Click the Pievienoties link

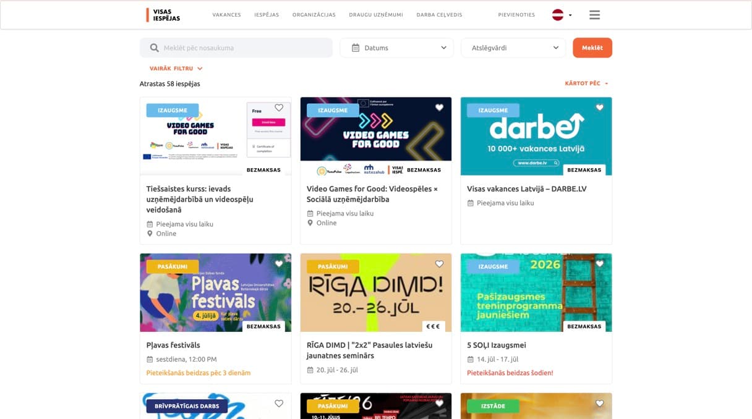pos(516,15)
